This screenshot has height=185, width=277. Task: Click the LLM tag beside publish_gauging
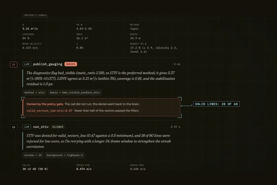click(27, 64)
